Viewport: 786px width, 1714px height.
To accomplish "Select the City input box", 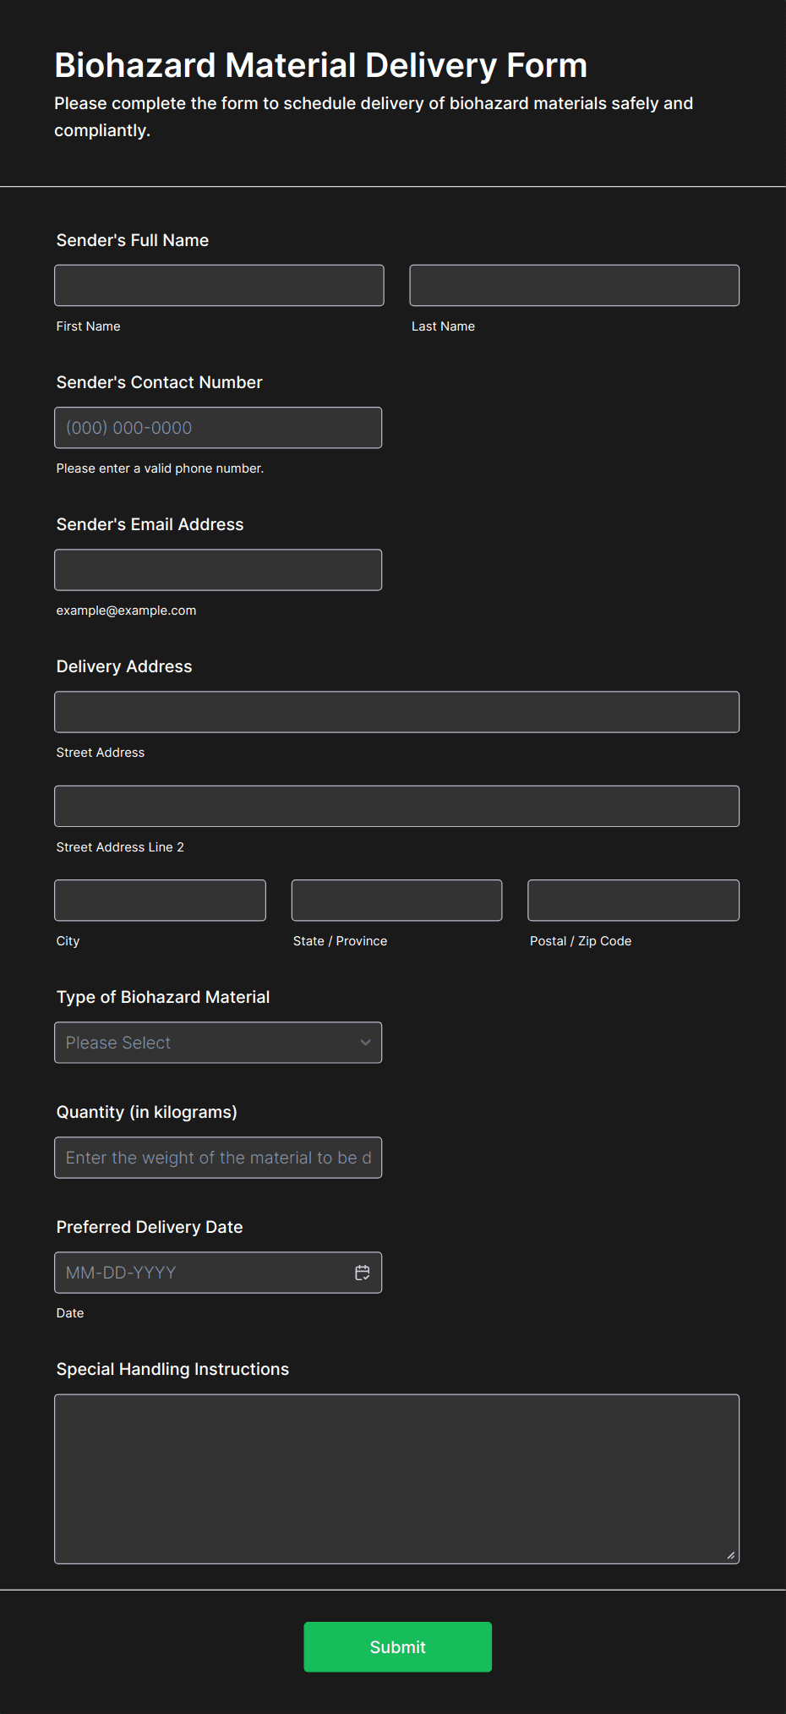I will coord(160,901).
